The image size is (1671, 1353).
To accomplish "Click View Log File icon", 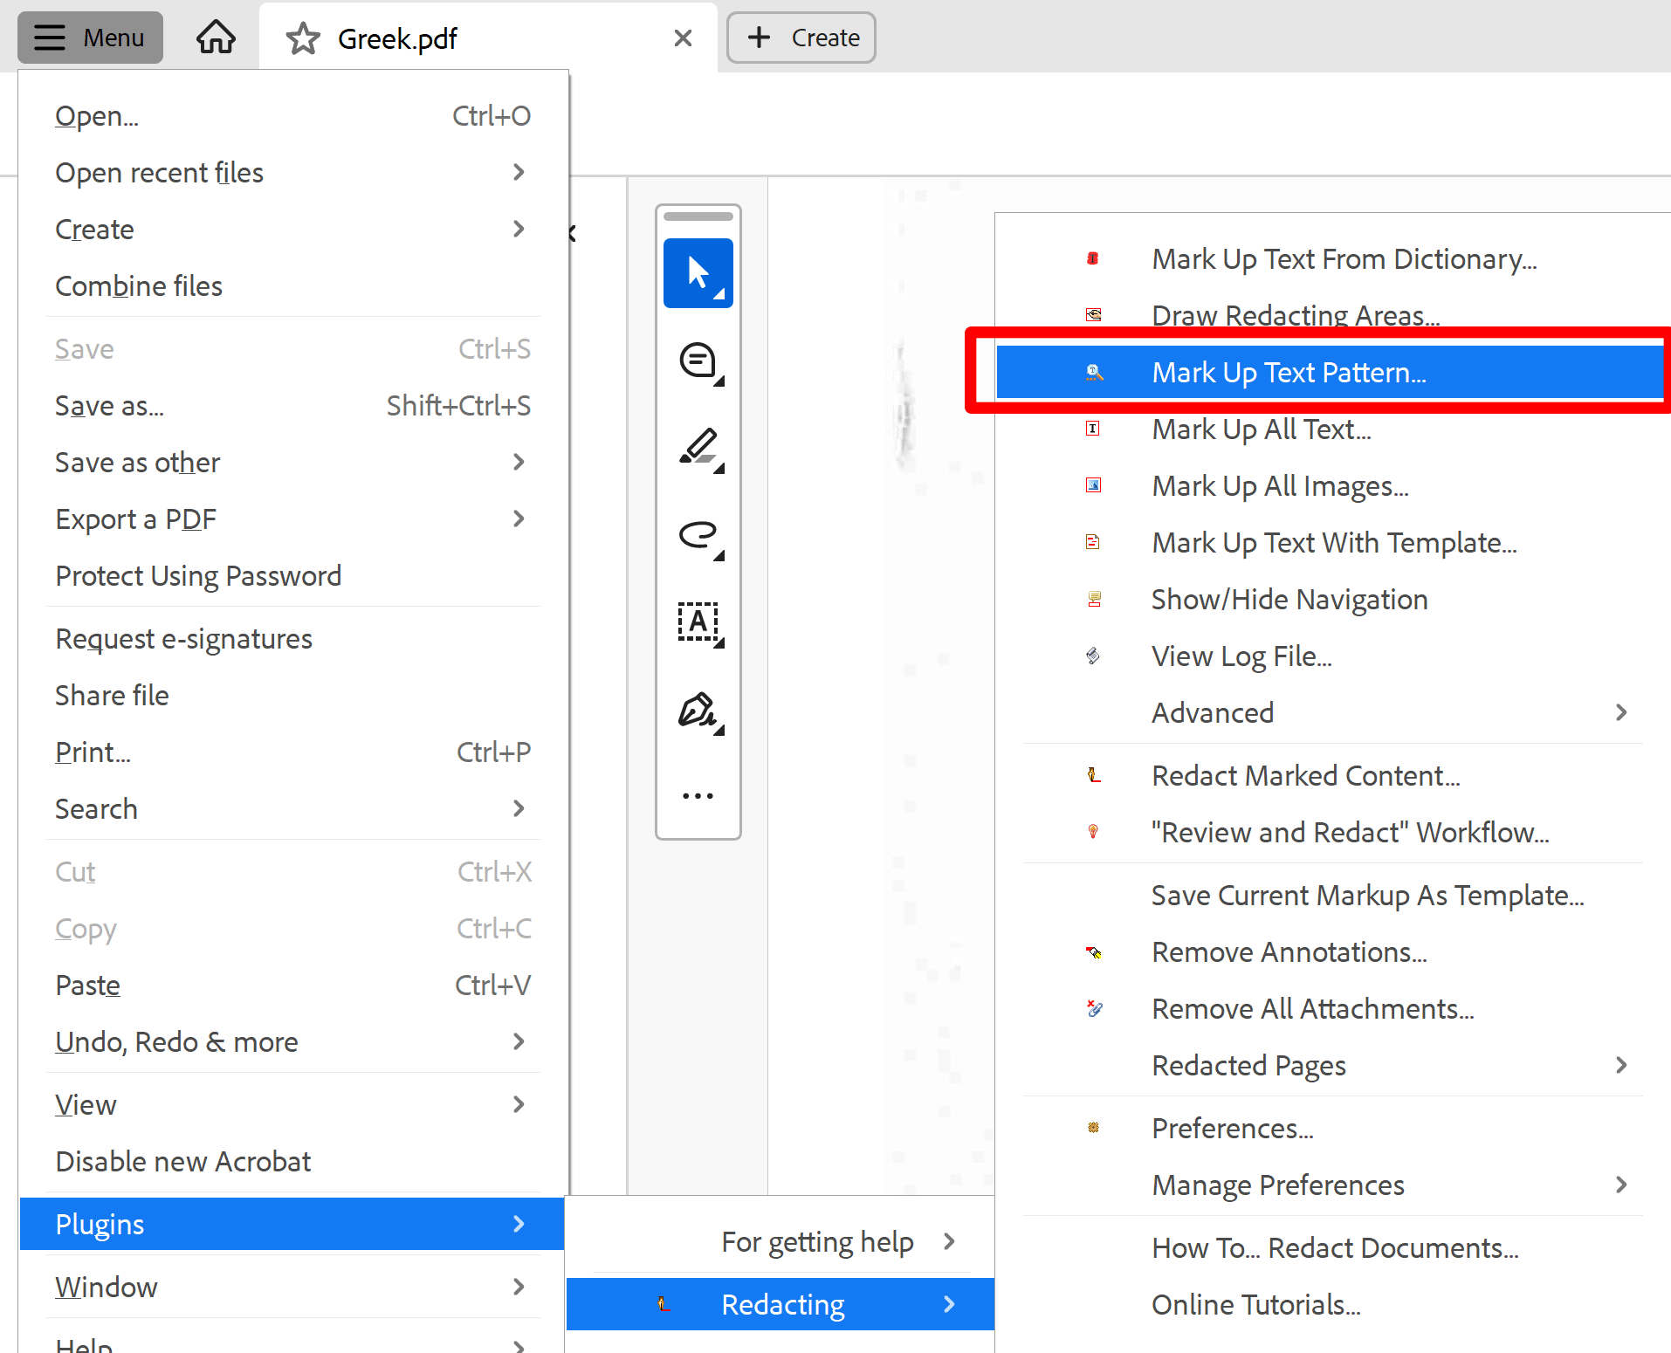I will pyautogui.click(x=1092, y=656).
